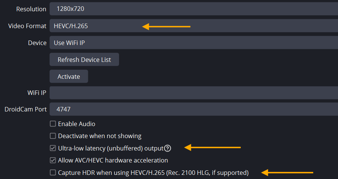Click the Video Format label text
Screen dimensions: 338x179
coord(27,26)
